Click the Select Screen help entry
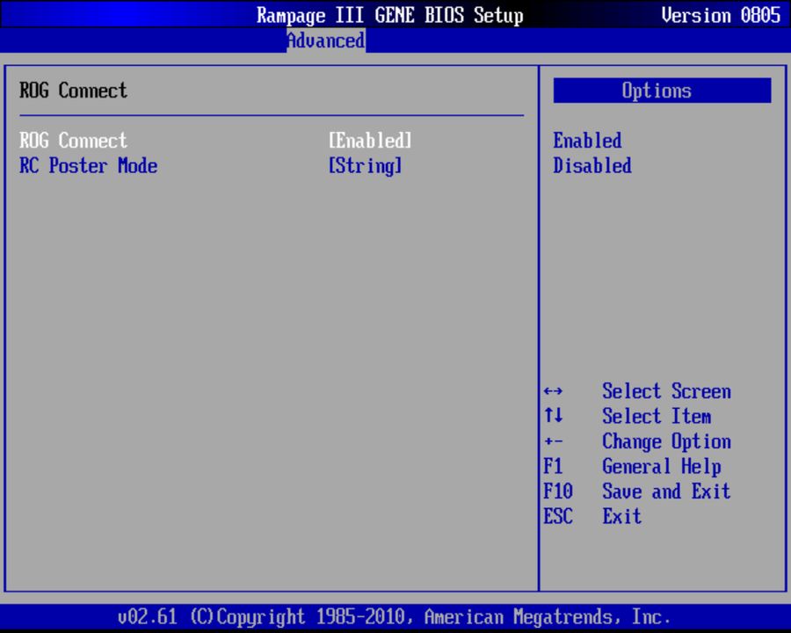This screenshot has width=791, height=633. (666, 391)
